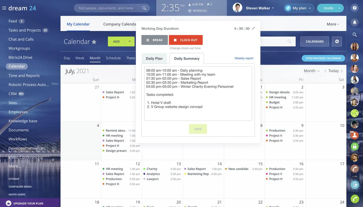Open Bitrix24.Drive in left menu
The width and height of the screenshot is (363, 207).
[20, 57]
